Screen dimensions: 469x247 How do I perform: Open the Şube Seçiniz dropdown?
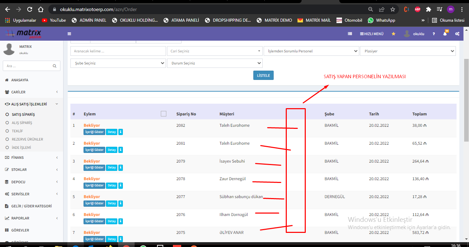[118, 63]
